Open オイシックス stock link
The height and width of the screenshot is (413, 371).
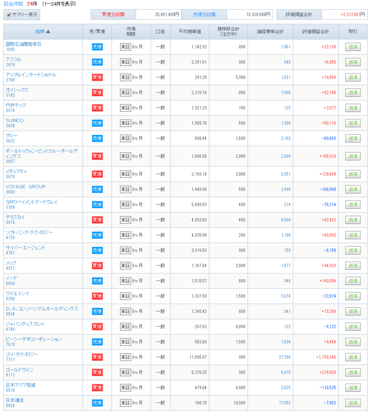[x=17, y=90]
